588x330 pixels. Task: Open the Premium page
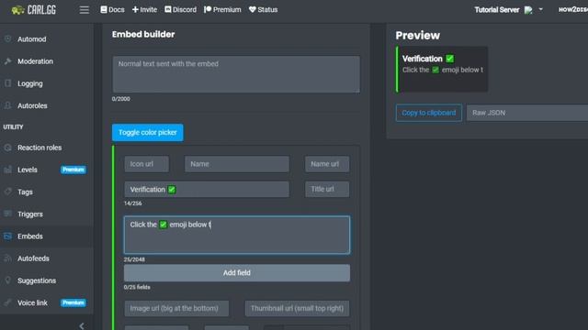[x=222, y=10]
